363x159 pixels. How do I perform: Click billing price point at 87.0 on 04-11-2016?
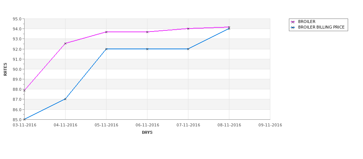(65, 99)
